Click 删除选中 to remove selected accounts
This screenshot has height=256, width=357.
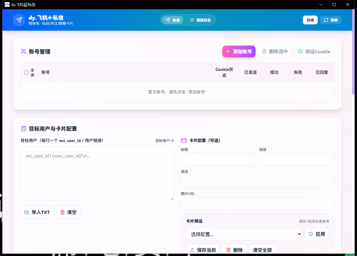coord(275,51)
